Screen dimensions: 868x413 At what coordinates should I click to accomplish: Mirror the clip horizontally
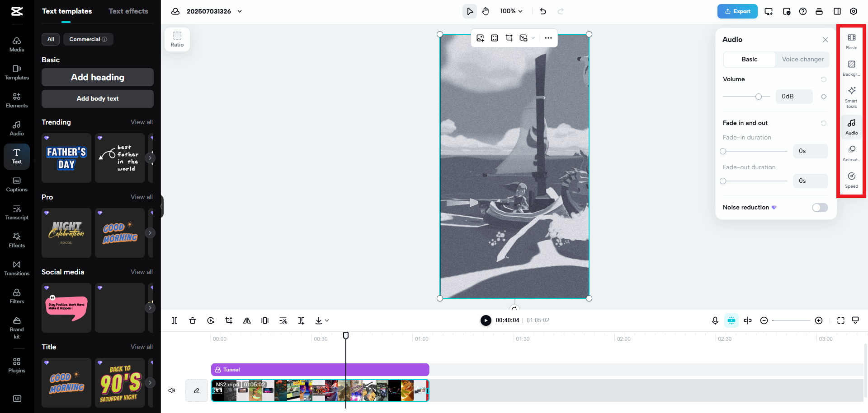tap(247, 320)
